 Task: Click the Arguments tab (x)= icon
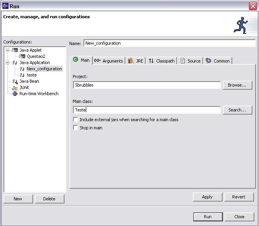click(x=97, y=61)
